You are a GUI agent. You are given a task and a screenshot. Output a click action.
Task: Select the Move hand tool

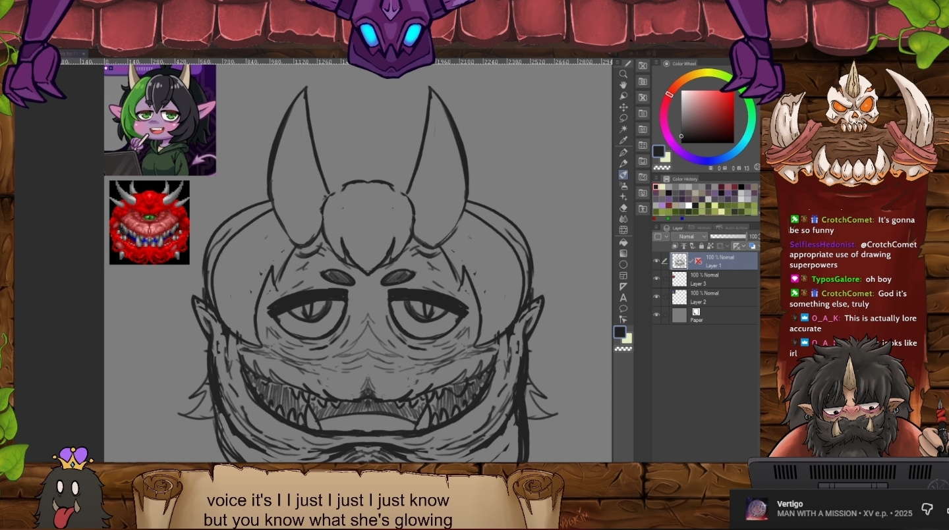click(x=623, y=85)
